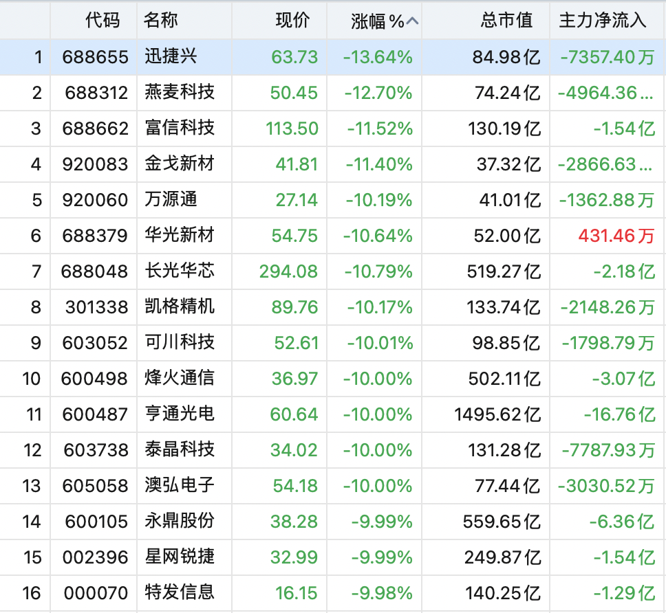Viewport: 666px width, 613px height.
Task: Click stock code 301338
Action: (96, 307)
